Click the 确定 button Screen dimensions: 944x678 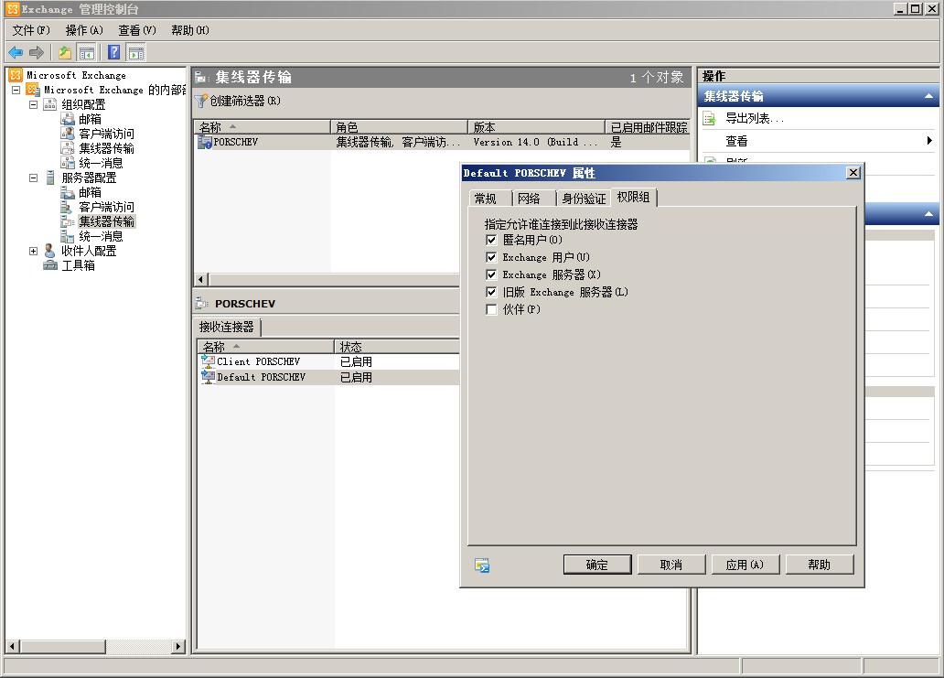[x=597, y=565]
